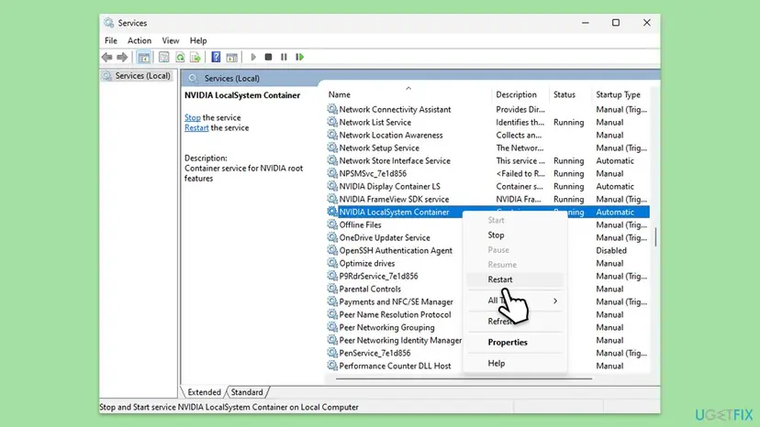This screenshot has width=760, height=427.
Task: Open the Help toolbar icon
Action: click(216, 57)
